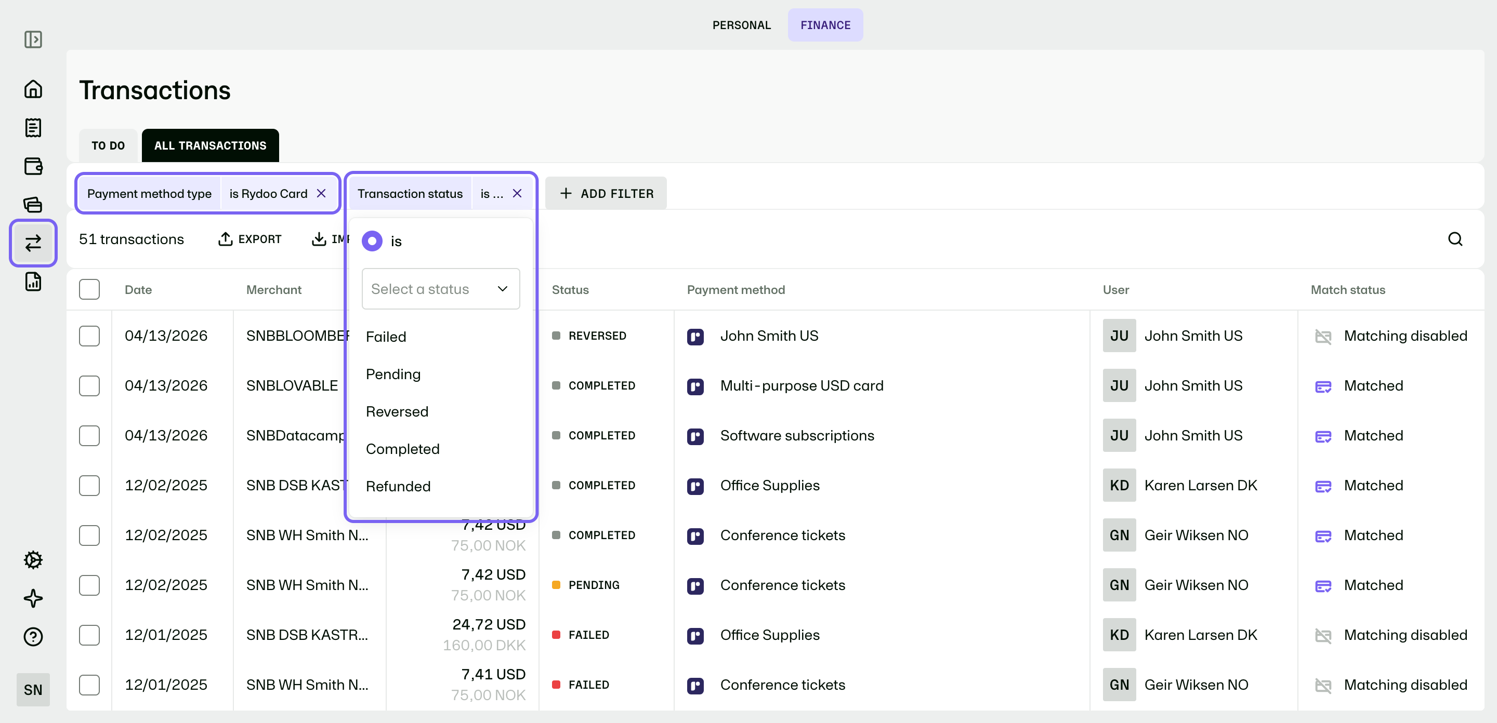Click the Date column header
Viewport: 1497px width, 723px height.
[x=138, y=290]
